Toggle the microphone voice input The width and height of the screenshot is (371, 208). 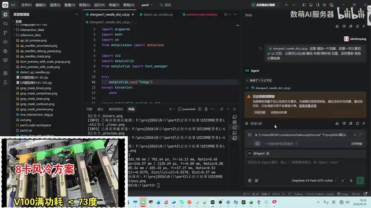click(351, 181)
